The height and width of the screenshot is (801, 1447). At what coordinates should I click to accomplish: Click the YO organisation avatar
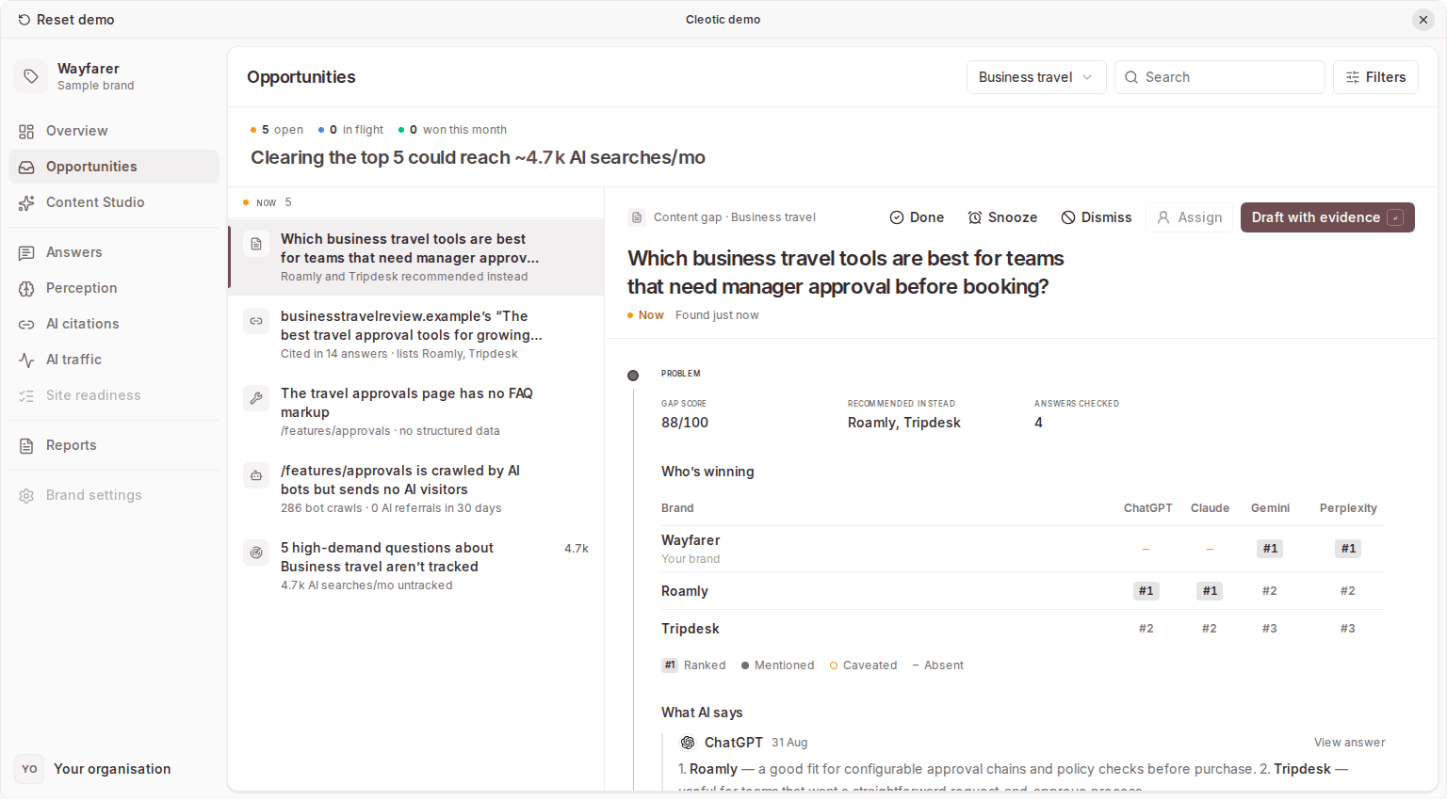click(x=30, y=769)
